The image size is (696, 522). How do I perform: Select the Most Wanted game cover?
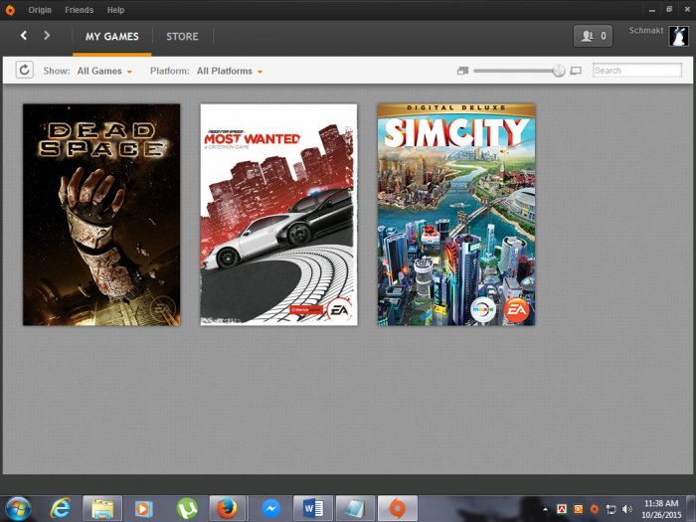(x=278, y=215)
